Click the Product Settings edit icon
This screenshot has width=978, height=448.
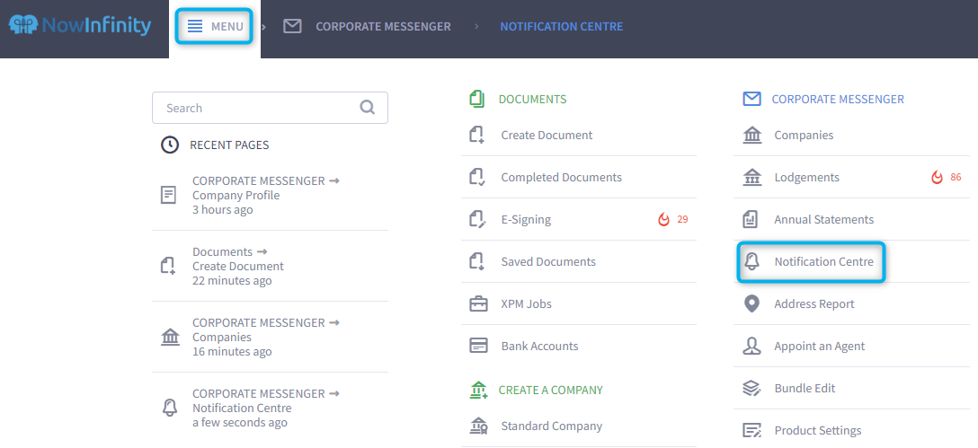pos(752,431)
